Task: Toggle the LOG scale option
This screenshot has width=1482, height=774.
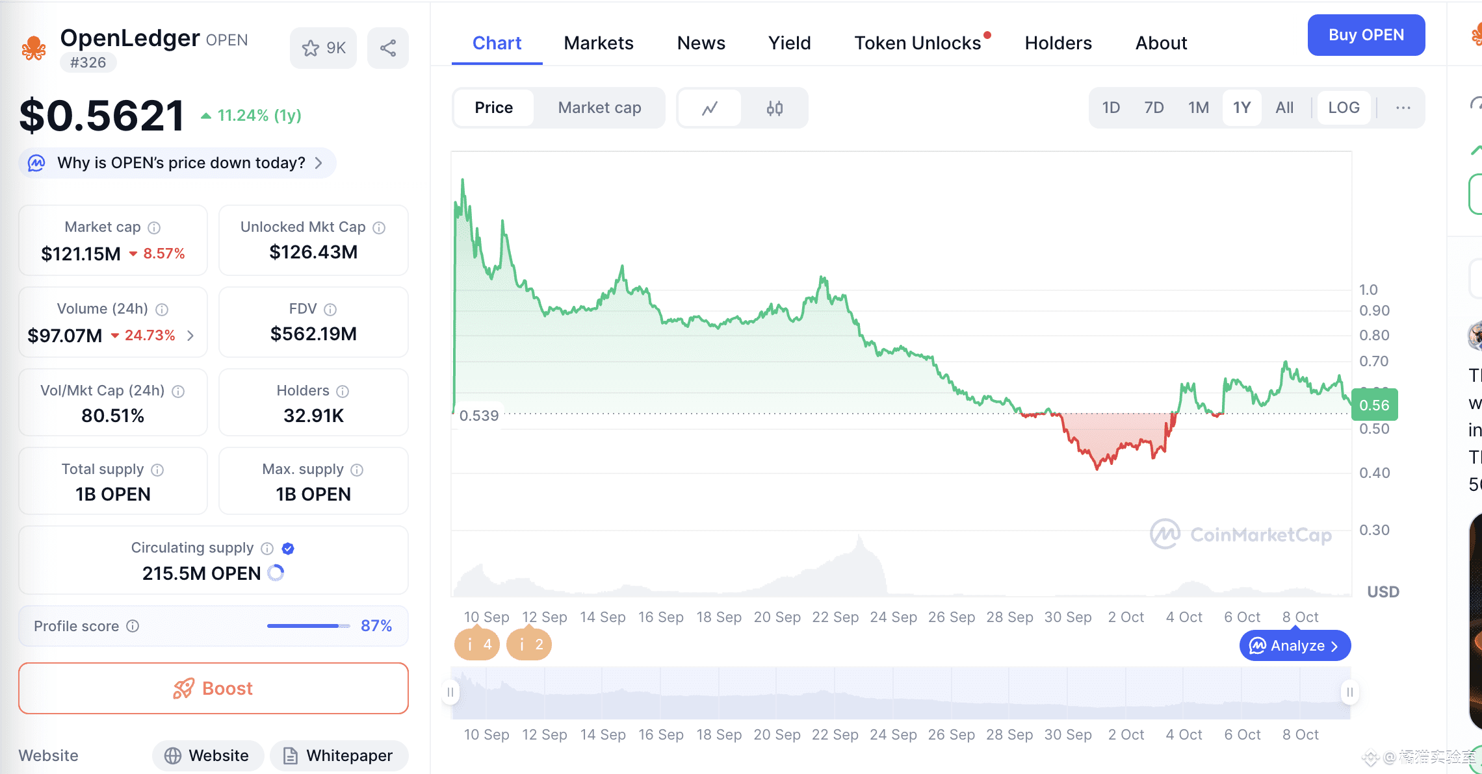Action: click(1344, 108)
